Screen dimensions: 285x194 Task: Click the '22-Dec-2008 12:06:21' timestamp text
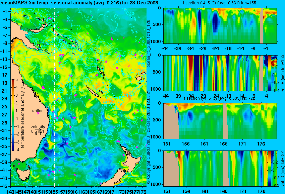pos(149,111)
